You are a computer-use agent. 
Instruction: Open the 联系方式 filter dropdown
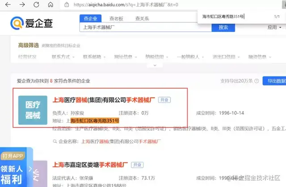(63, 57)
